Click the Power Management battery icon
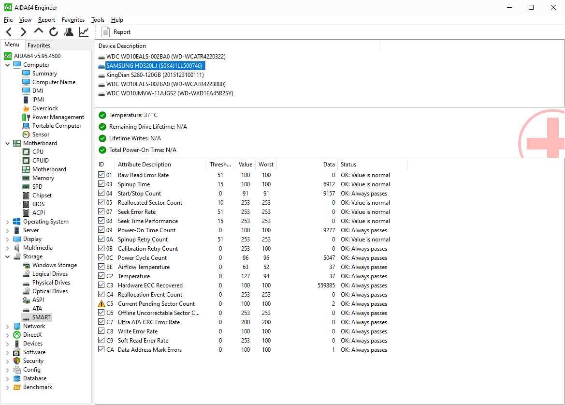 [x=26, y=117]
